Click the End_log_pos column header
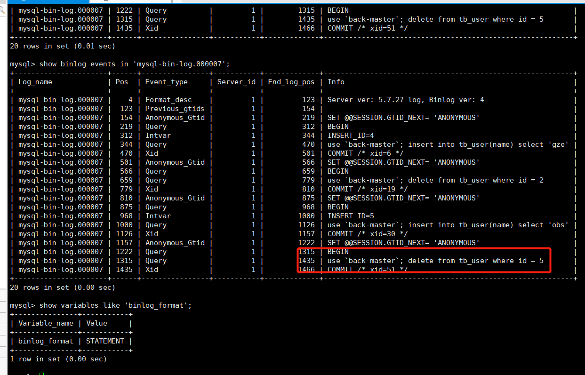 291,82
